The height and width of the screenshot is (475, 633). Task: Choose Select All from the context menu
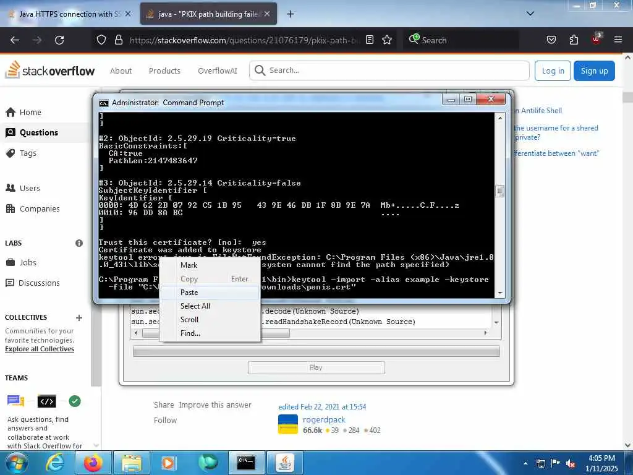210,306
